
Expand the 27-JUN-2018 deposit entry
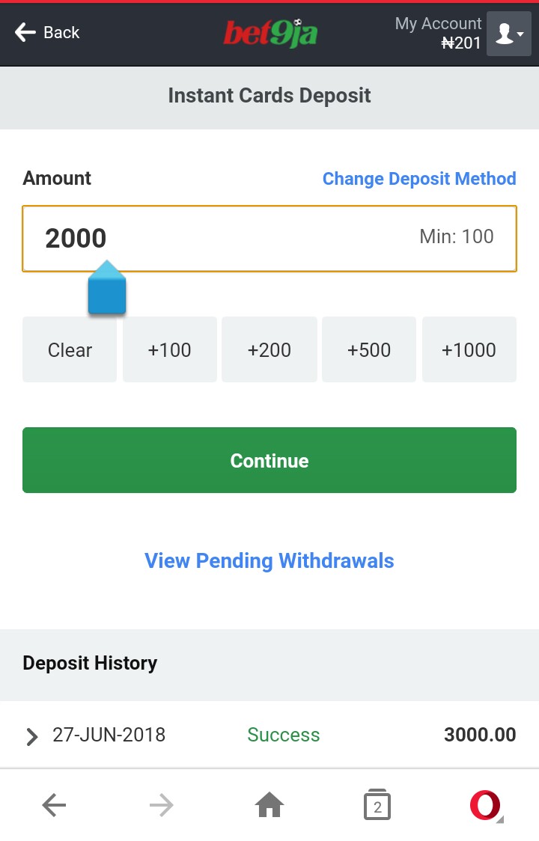point(32,736)
